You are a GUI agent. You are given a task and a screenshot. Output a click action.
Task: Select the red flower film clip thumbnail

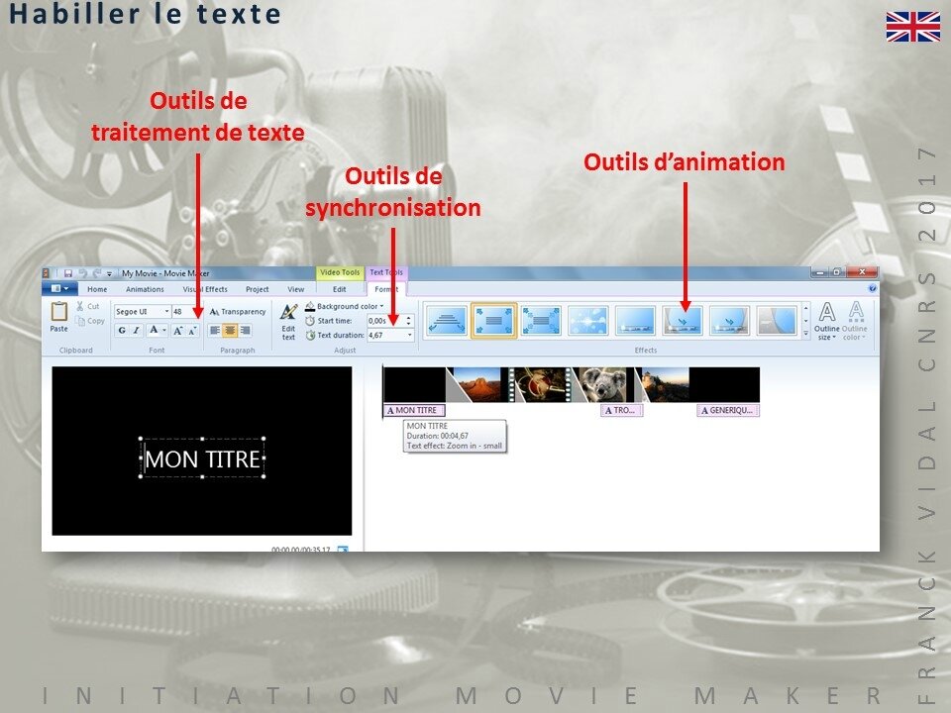coord(540,384)
